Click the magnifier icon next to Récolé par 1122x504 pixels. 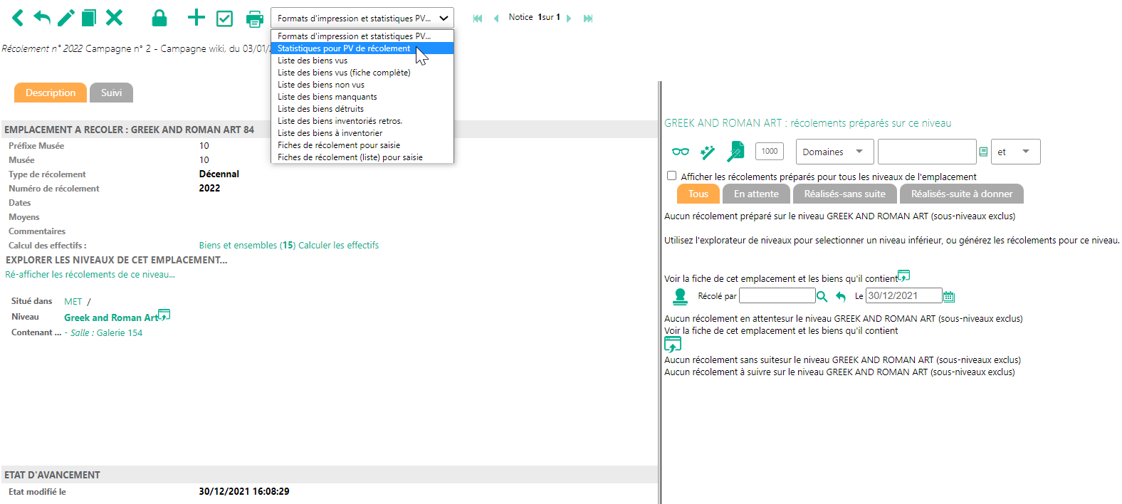point(822,296)
